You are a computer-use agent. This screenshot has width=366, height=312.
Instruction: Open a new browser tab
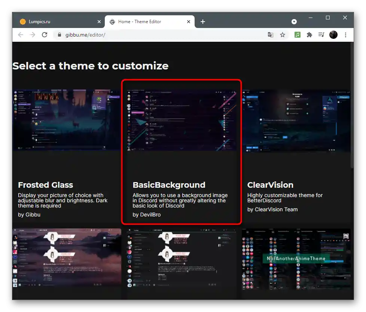[x=203, y=22]
